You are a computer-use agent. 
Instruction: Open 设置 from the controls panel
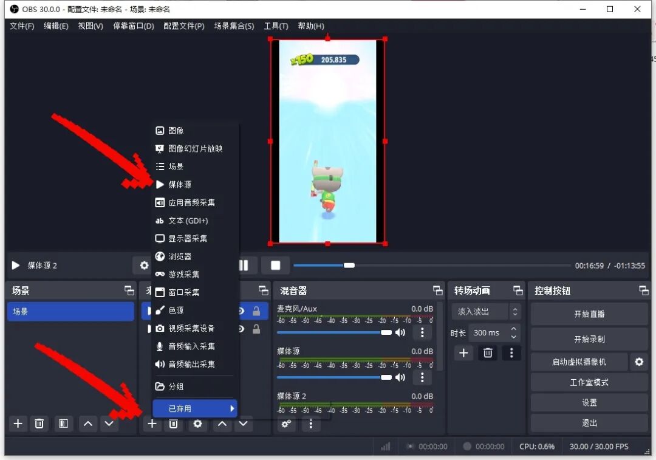pyautogui.click(x=589, y=403)
